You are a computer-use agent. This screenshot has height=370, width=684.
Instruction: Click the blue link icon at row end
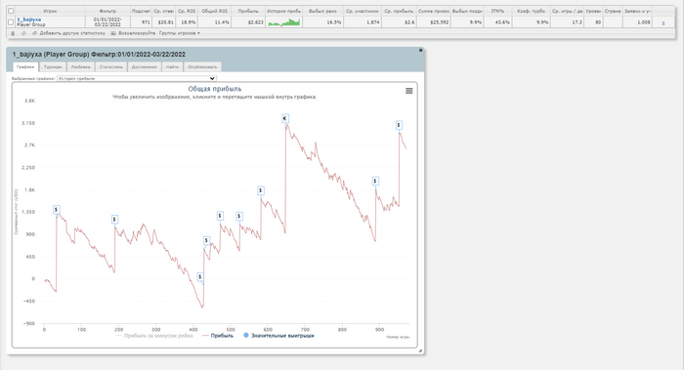663,22
